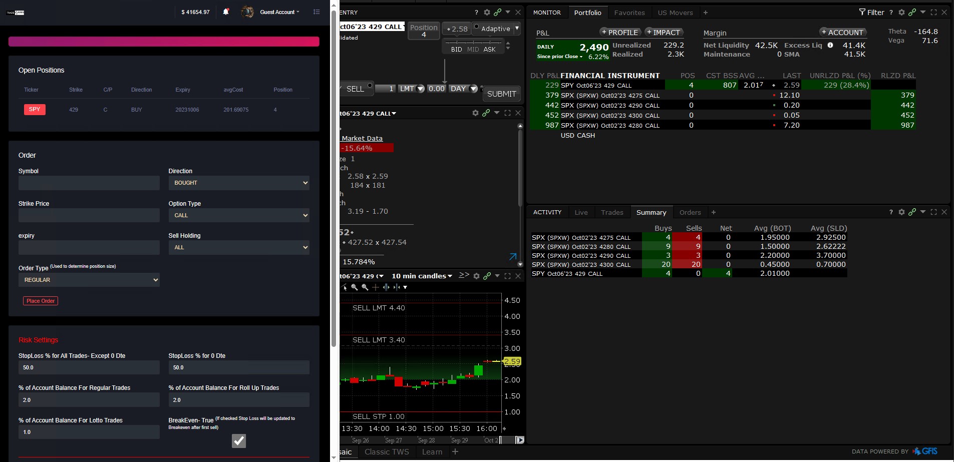Open the Monitor panel settings gear
This screenshot has width=954, height=462.
click(x=901, y=13)
